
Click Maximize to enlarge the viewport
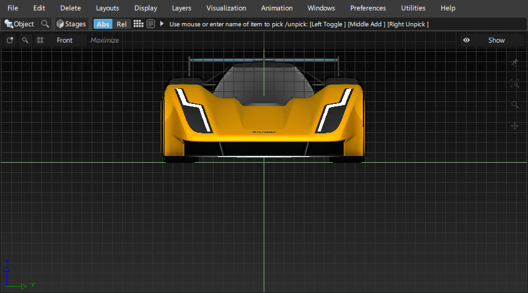[x=105, y=40]
